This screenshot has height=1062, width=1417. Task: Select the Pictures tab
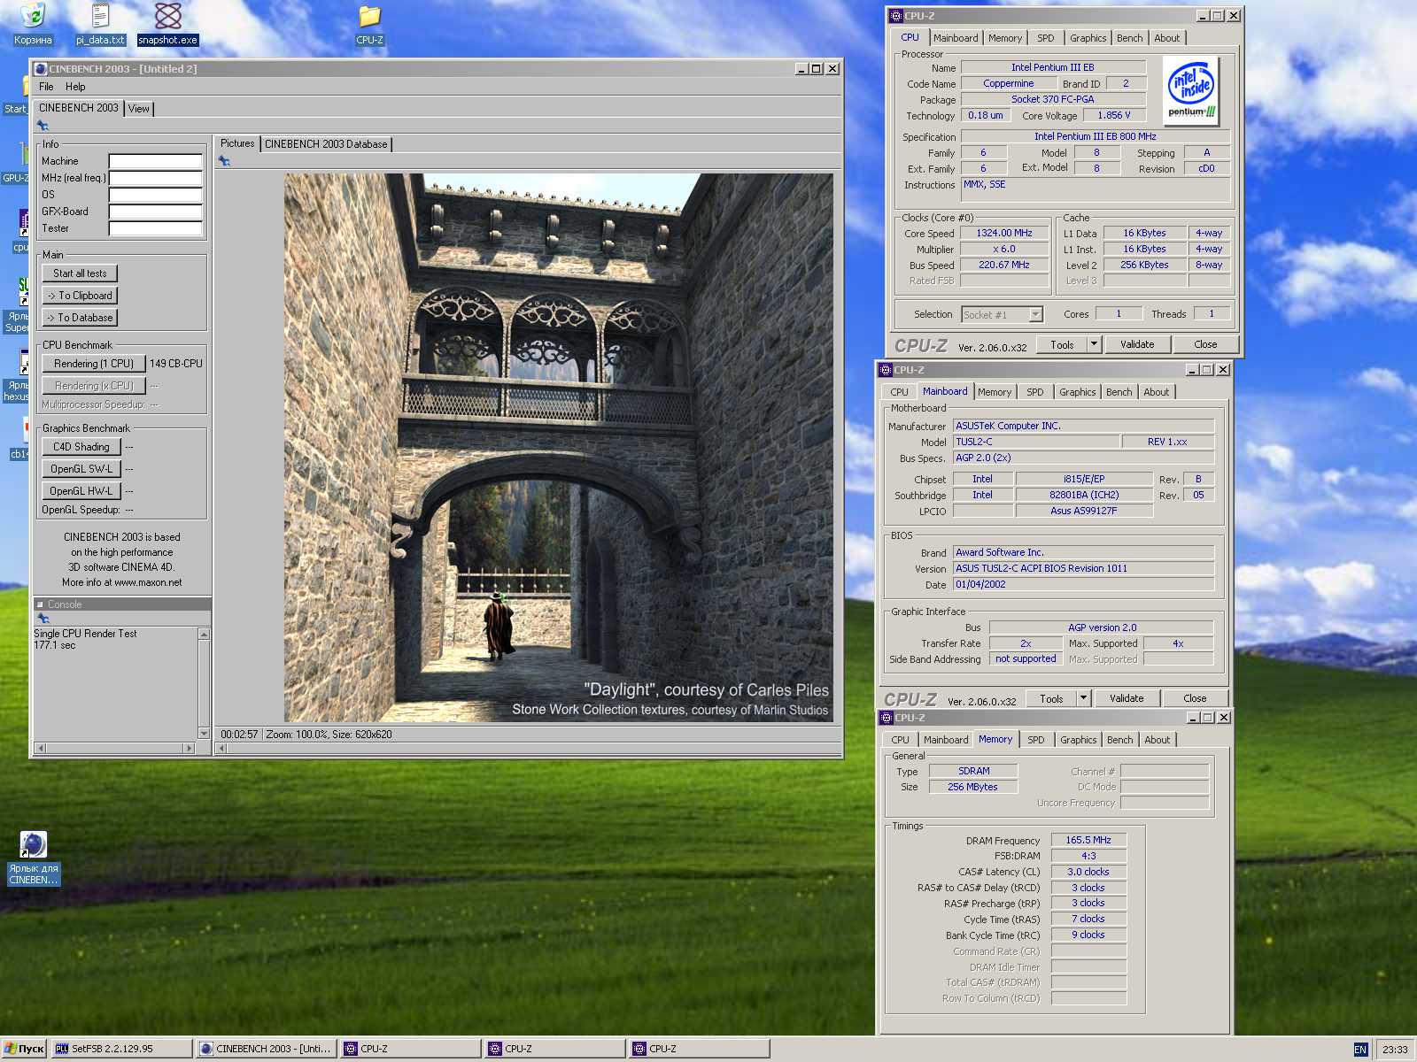(x=237, y=143)
